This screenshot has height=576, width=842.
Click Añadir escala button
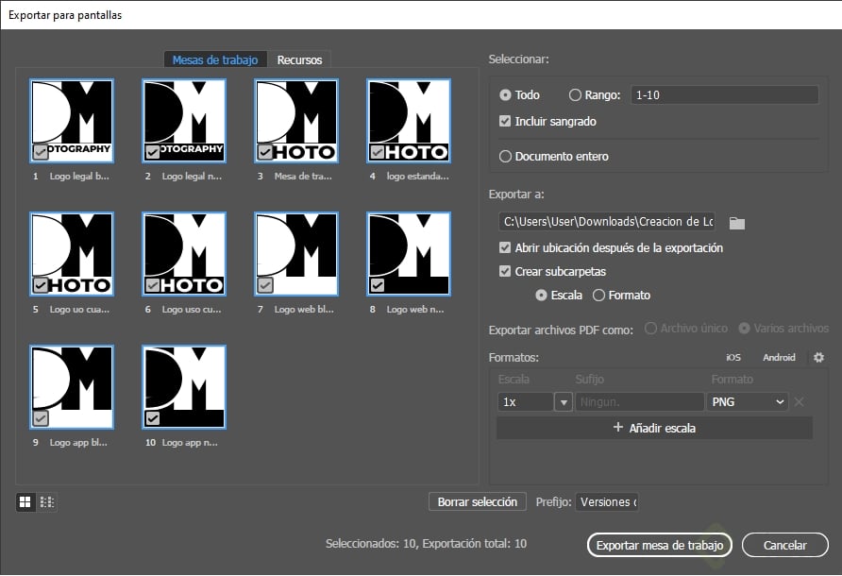point(654,429)
